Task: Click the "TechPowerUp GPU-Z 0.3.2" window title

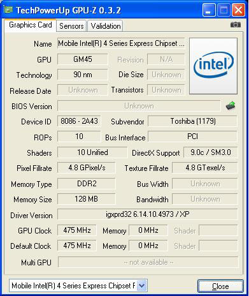Action: 68,10
